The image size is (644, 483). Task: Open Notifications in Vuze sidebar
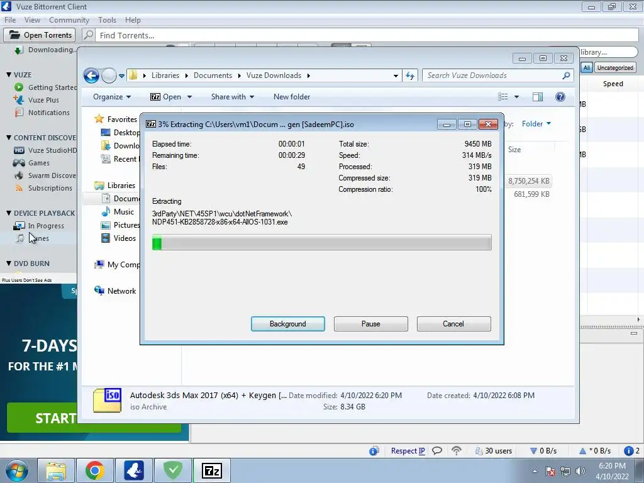coord(49,113)
